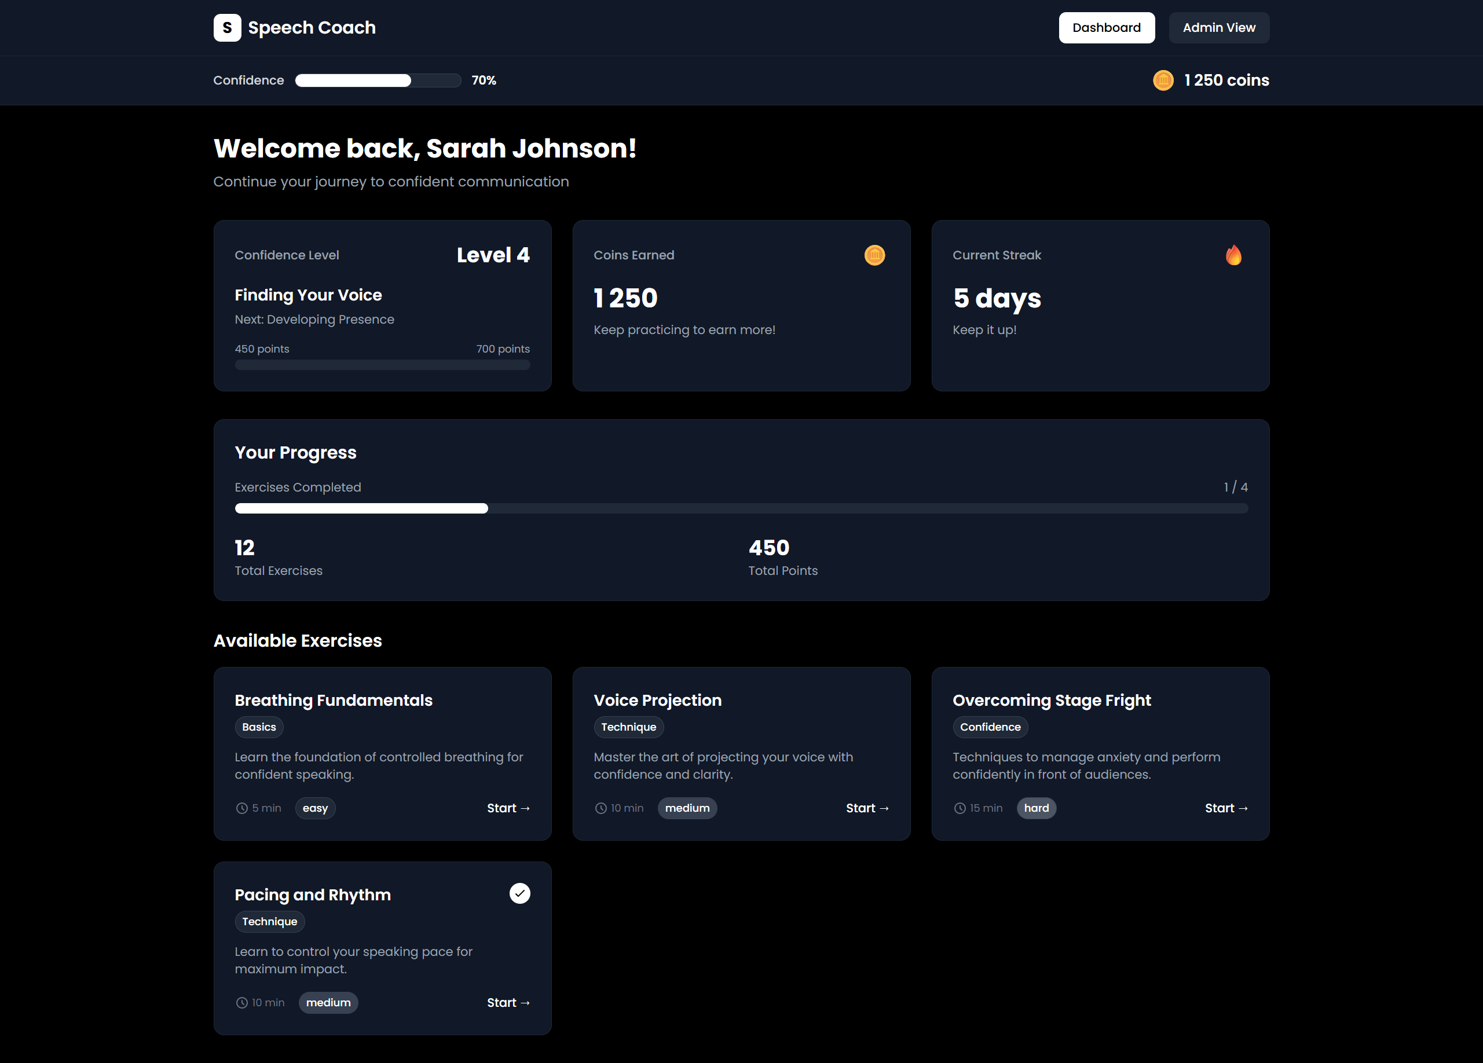The image size is (1483, 1063).
Task: Click the clock icon on Overcoming Stage Fright card
Action: pyautogui.click(x=960, y=808)
